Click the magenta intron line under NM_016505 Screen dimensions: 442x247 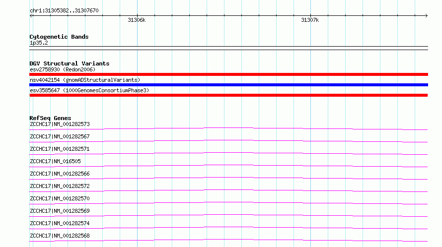228,165
